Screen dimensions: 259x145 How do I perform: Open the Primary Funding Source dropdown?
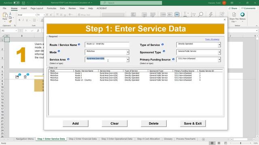coord(219,60)
